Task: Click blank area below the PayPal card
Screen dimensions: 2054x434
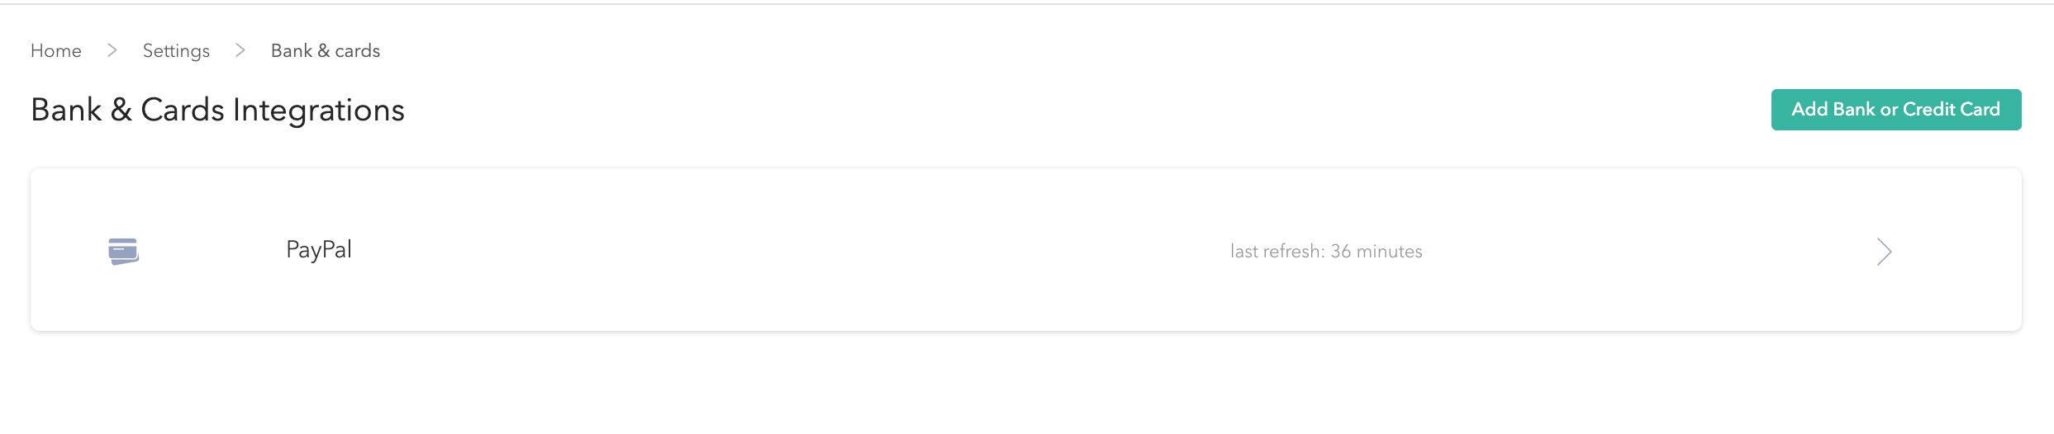Action: point(1026,384)
